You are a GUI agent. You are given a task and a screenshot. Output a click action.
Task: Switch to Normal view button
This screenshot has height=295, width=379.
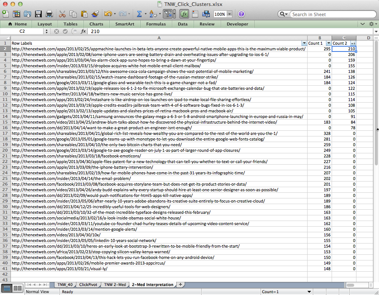tap(7, 288)
